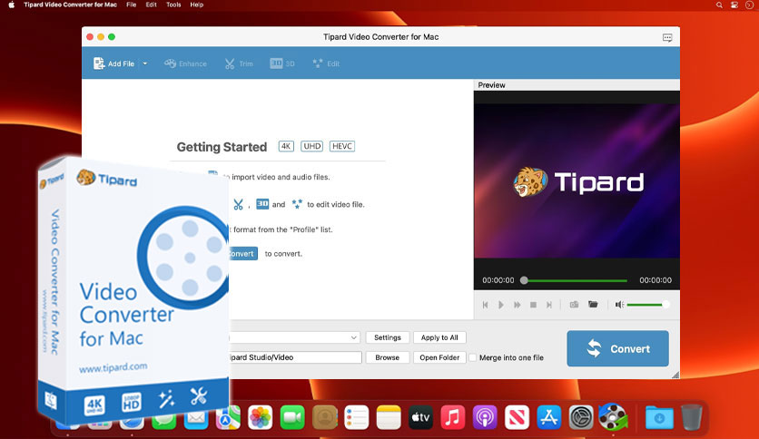Screen dimensions: 759x439
Task: Click the Tipard Video Converter dock icon
Action: 613,416
